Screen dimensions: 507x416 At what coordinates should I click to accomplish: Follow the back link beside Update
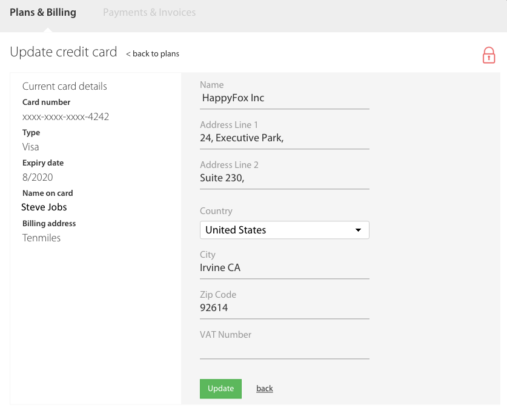[x=265, y=389]
